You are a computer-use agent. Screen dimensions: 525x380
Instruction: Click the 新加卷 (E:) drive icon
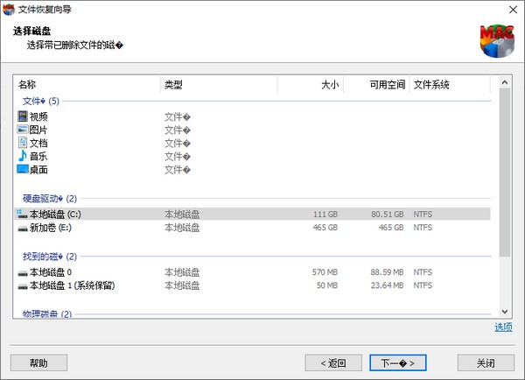coord(23,227)
